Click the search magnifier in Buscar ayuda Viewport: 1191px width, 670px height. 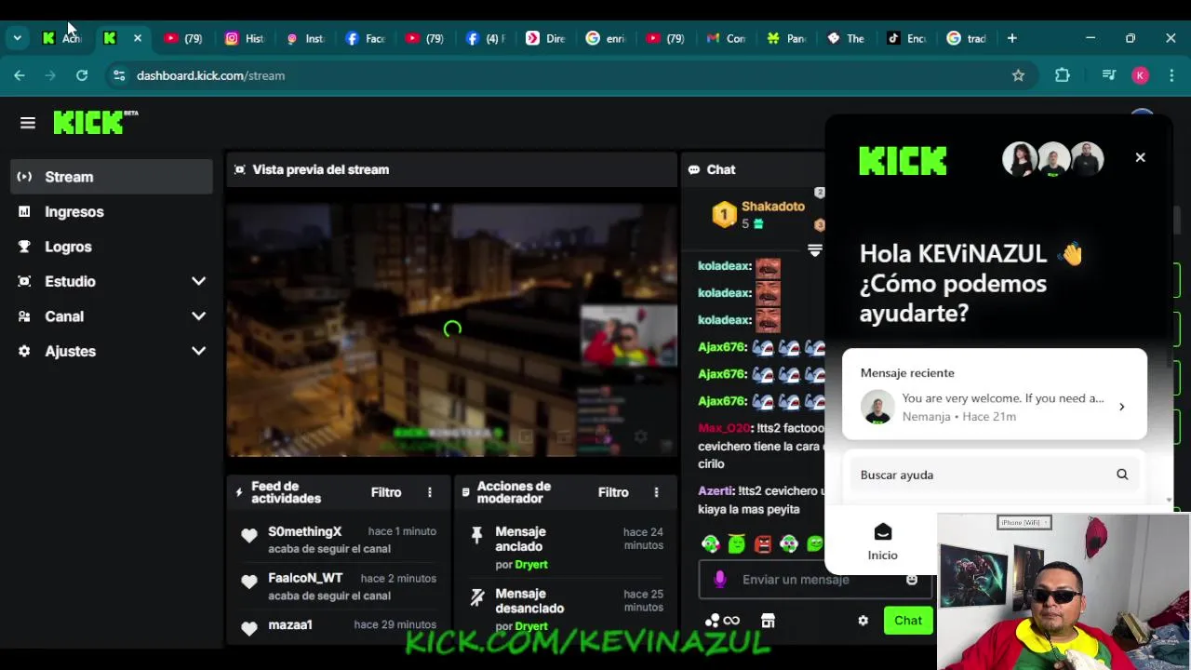click(1122, 475)
